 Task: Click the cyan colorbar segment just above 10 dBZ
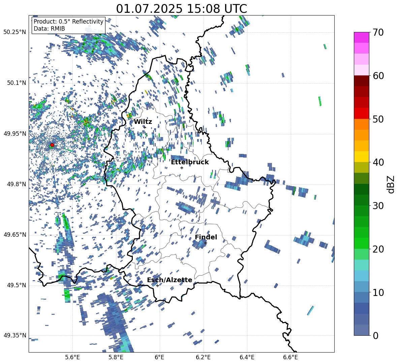click(x=361, y=287)
